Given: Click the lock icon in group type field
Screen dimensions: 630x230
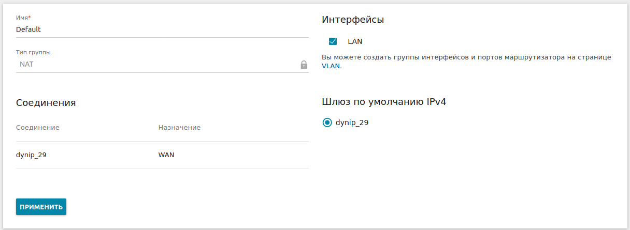Looking at the screenshot, I should pyautogui.click(x=304, y=65).
